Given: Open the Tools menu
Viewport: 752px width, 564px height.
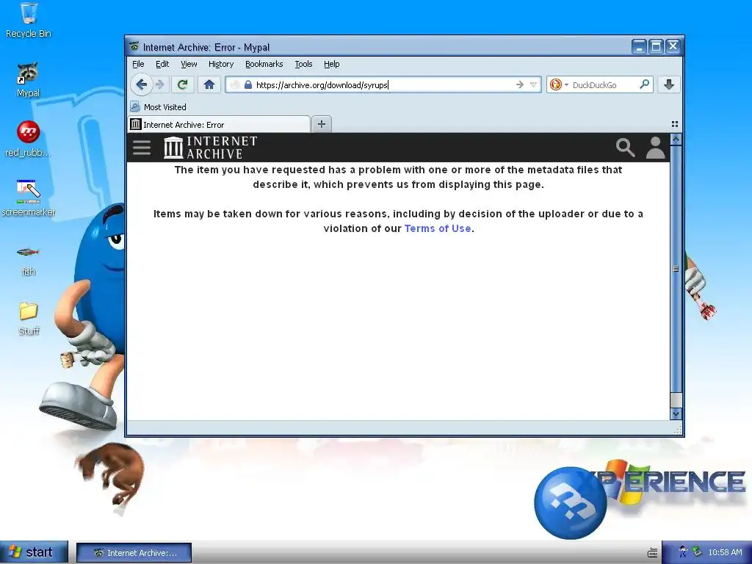Looking at the screenshot, I should [x=303, y=64].
